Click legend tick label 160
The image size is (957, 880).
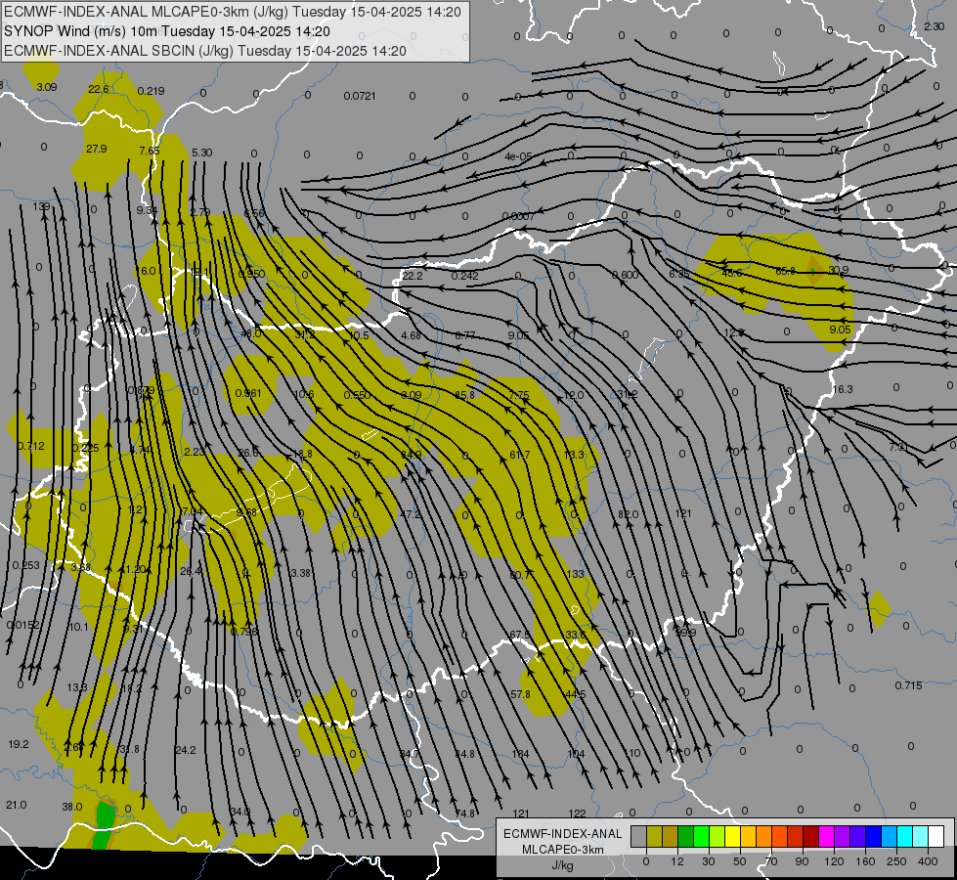coord(865,861)
